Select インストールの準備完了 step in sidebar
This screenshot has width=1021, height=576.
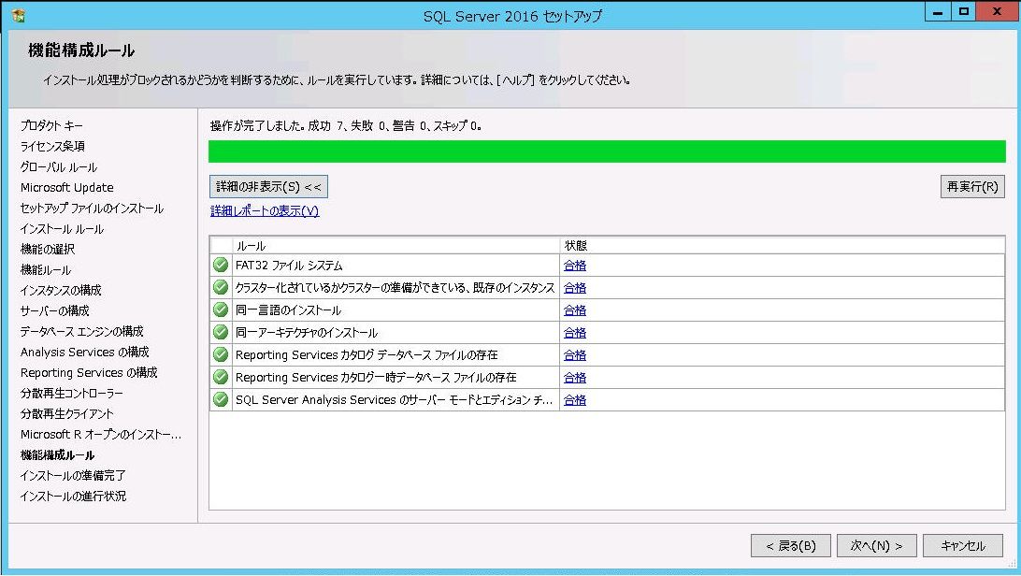[x=73, y=476]
